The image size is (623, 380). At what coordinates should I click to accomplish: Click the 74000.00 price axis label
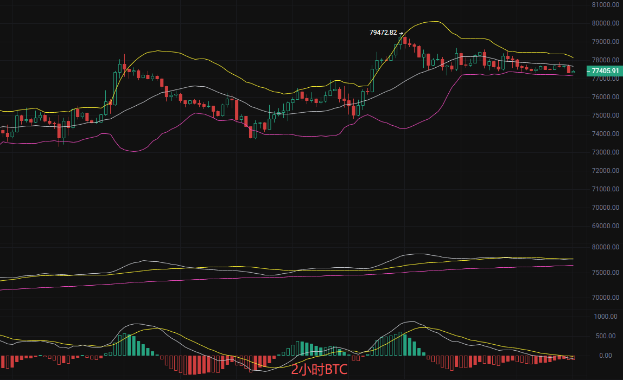coord(606,134)
